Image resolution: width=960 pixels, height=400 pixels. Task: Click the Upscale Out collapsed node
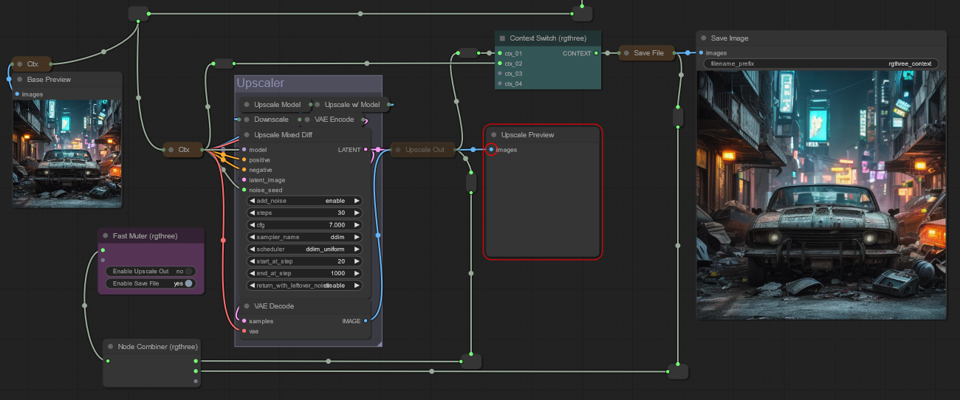coord(424,150)
